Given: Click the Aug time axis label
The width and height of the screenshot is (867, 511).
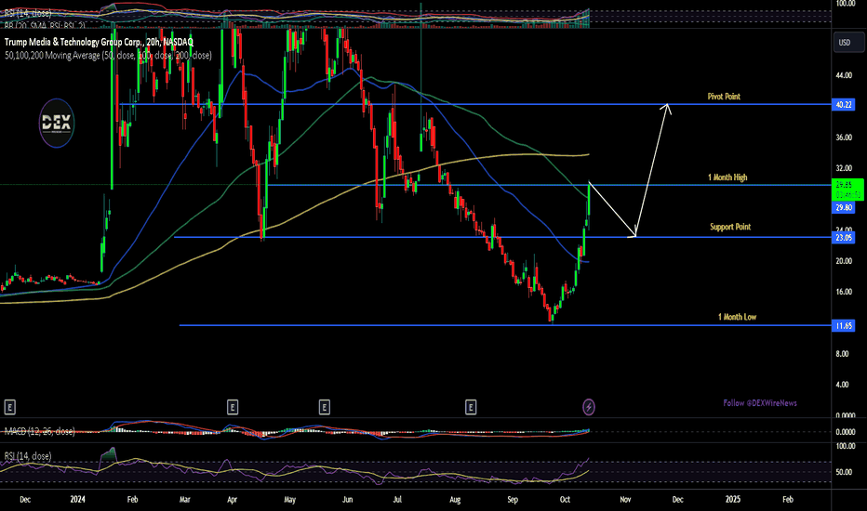Looking at the screenshot, I should (455, 500).
